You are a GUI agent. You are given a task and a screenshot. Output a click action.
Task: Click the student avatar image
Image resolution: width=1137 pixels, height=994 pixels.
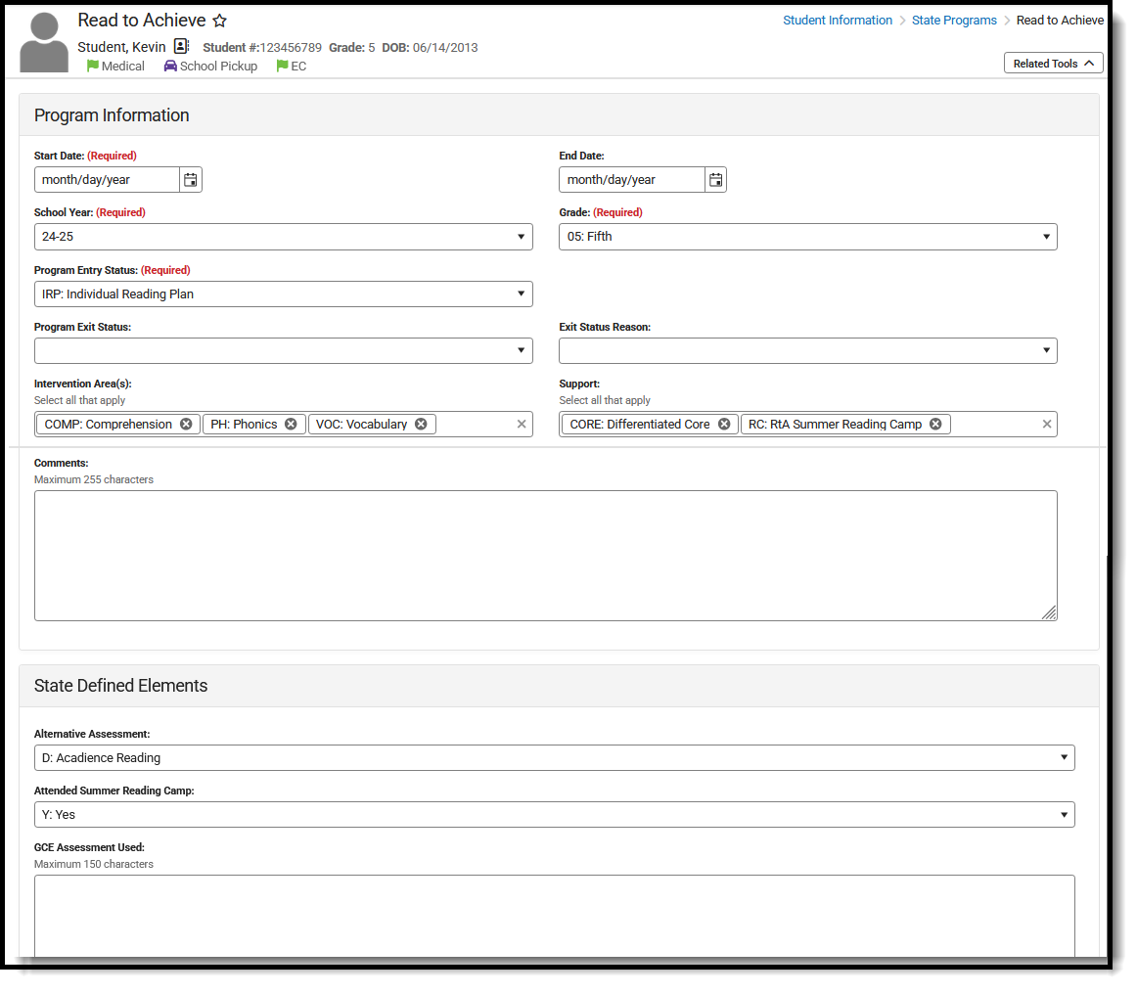(x=44, y=42)
